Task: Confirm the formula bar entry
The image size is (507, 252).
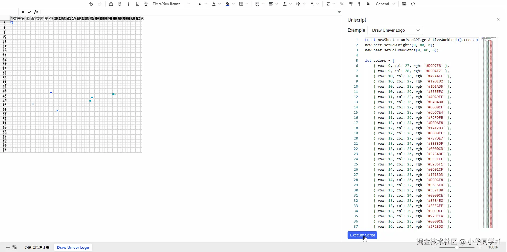Action: 30,12
